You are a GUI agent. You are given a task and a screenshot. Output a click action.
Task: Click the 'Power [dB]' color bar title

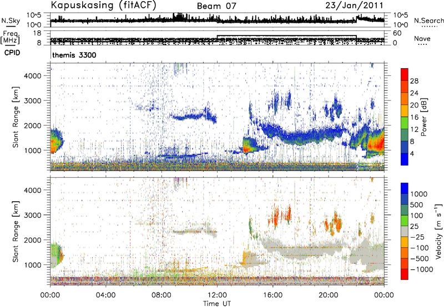[423, 117]
